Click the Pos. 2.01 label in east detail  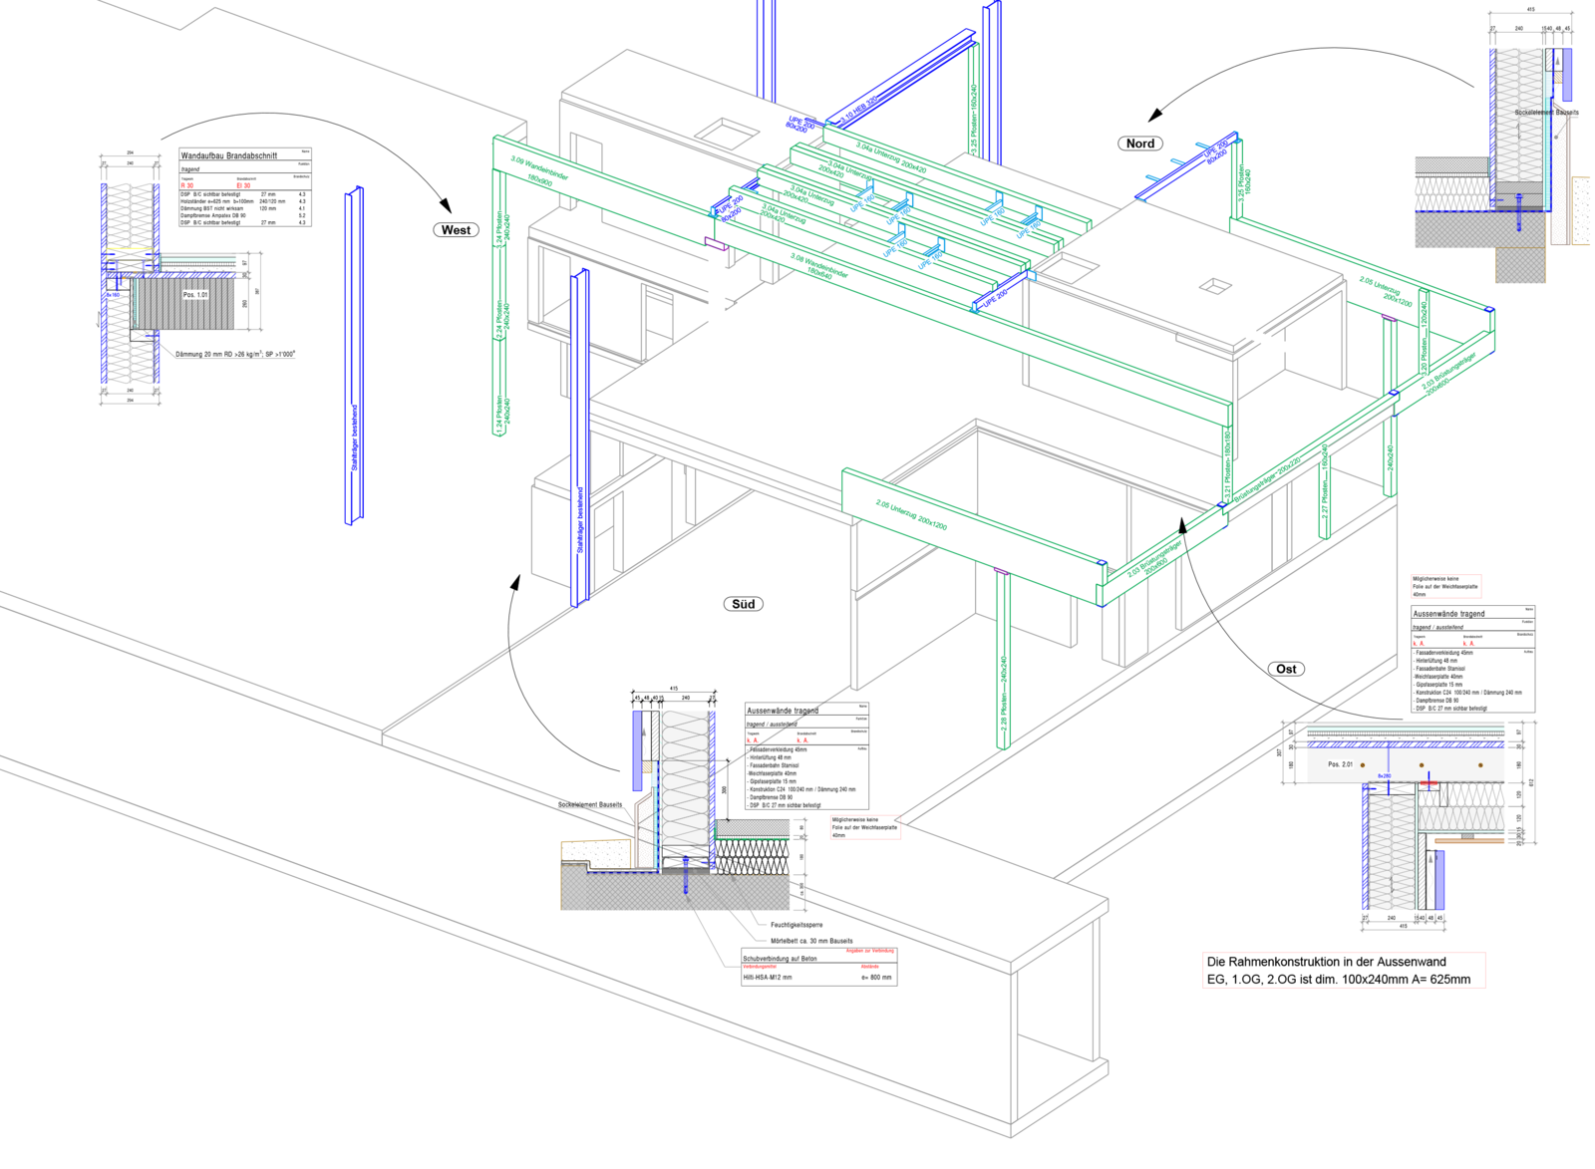coord(1340,764)
